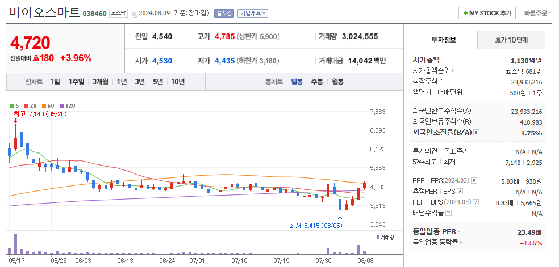Screen dimensions: 559x267
Task: Click the 바이오스마트 stock name heading
Action: click(45, 12)
